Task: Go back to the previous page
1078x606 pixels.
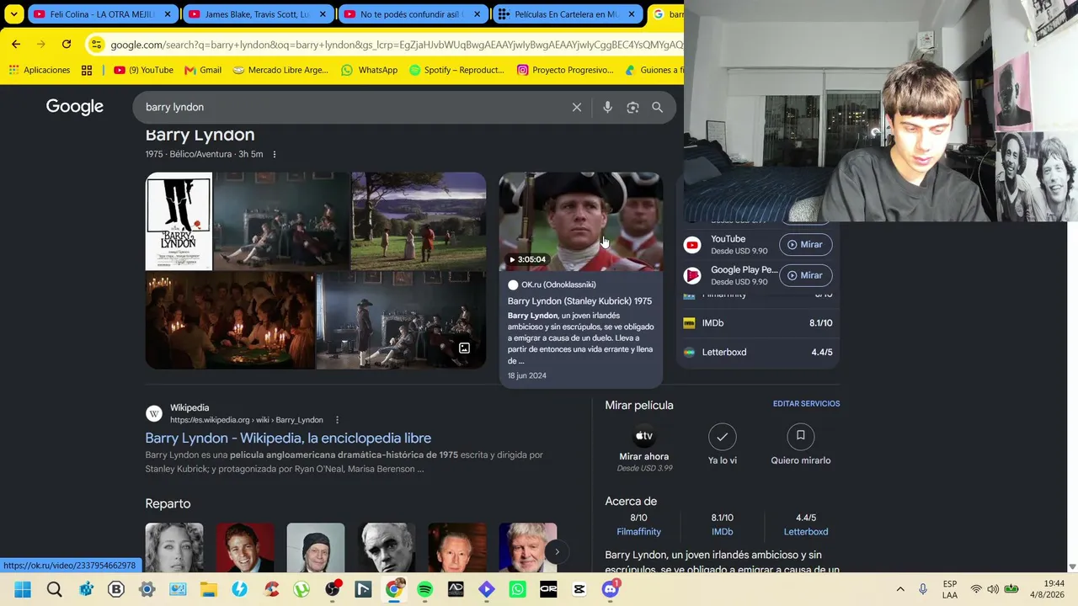Action: 16,44
